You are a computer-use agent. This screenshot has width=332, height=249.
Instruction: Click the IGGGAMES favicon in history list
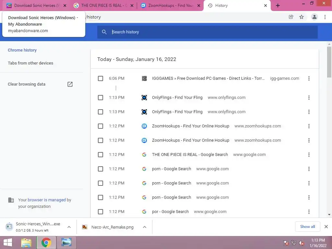click(x=144, y=78)
